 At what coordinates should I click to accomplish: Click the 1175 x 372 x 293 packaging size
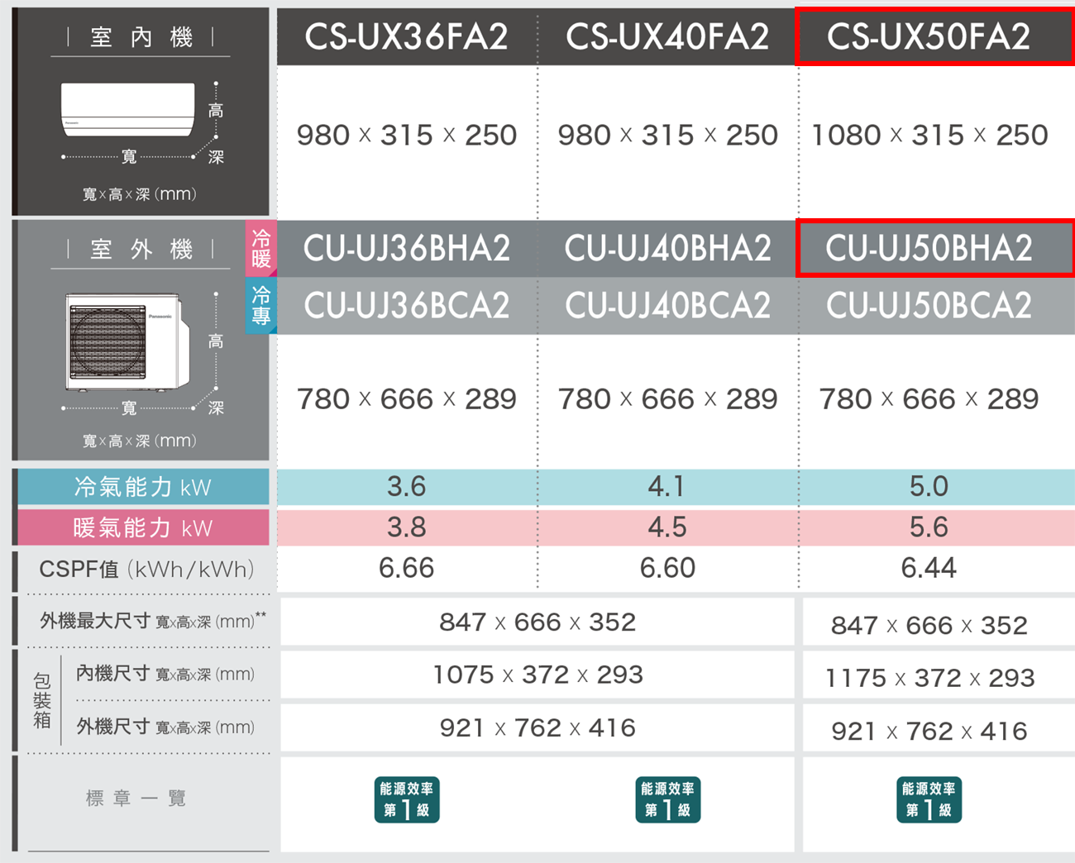click(x=929, y=678)
